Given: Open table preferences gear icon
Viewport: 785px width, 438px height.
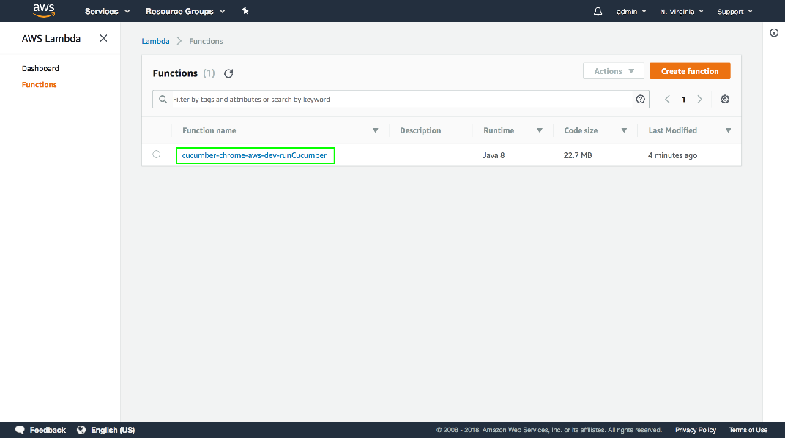Looking at the screenshot, I should click(x=725, y=100).
